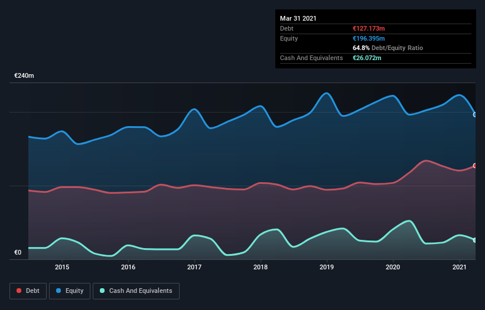Select the Cash endpoint marker for 2021
The width and height of the screenshot is (485, 310).
tap(475, 240)
